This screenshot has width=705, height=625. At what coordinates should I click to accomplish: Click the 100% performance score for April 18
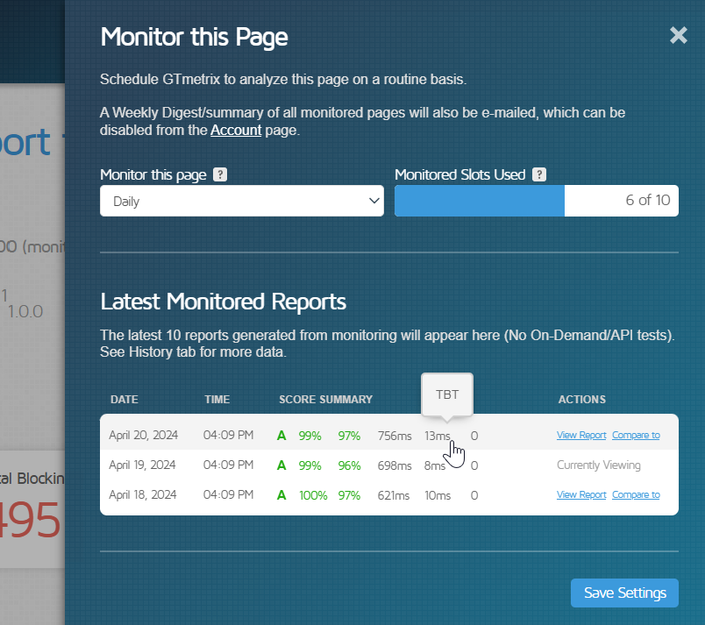[x=313, y=495]
